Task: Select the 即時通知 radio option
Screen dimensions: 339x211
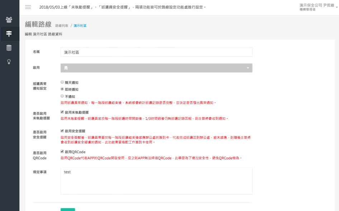Action: (62, 89)
